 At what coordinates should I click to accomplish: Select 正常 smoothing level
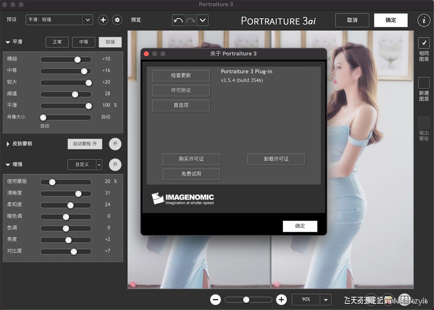pyautogui.click(x=57, y=42)
